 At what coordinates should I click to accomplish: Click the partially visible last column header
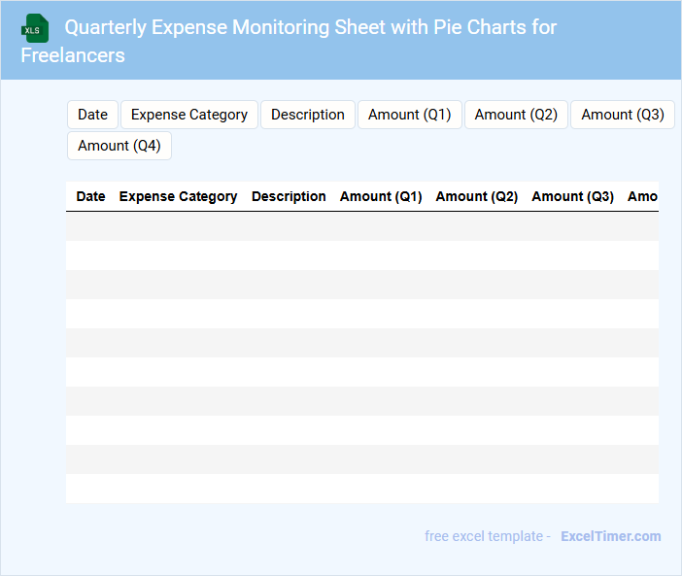click(642, 196)
